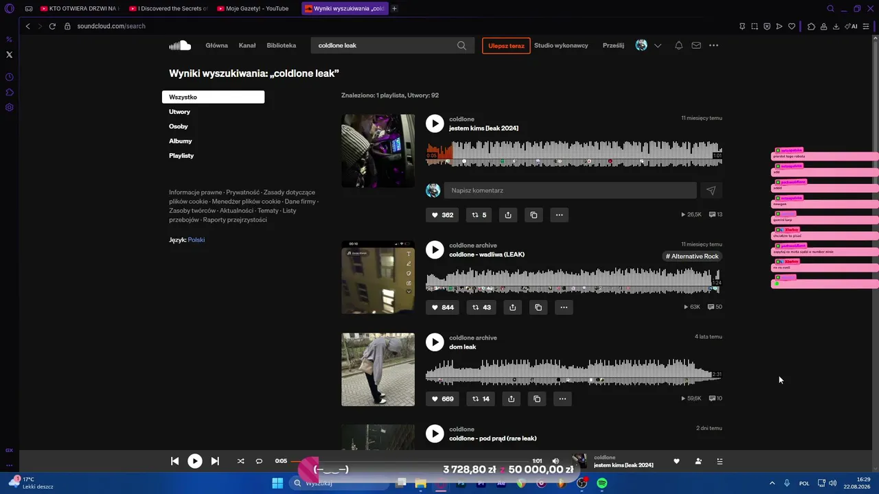Seek within coldlone - wadliwa waveform

pos(573,280)
